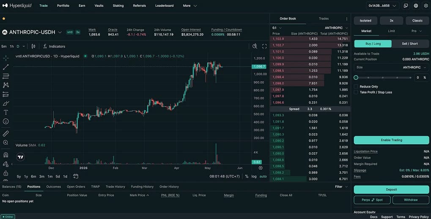Select the ruler measure tool
The height and width of the screenshot is (219, 431).
pos(6,134)
